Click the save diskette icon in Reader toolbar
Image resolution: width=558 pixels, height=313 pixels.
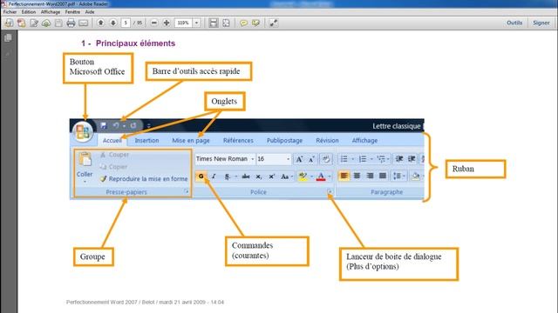[x=58, y=23]
